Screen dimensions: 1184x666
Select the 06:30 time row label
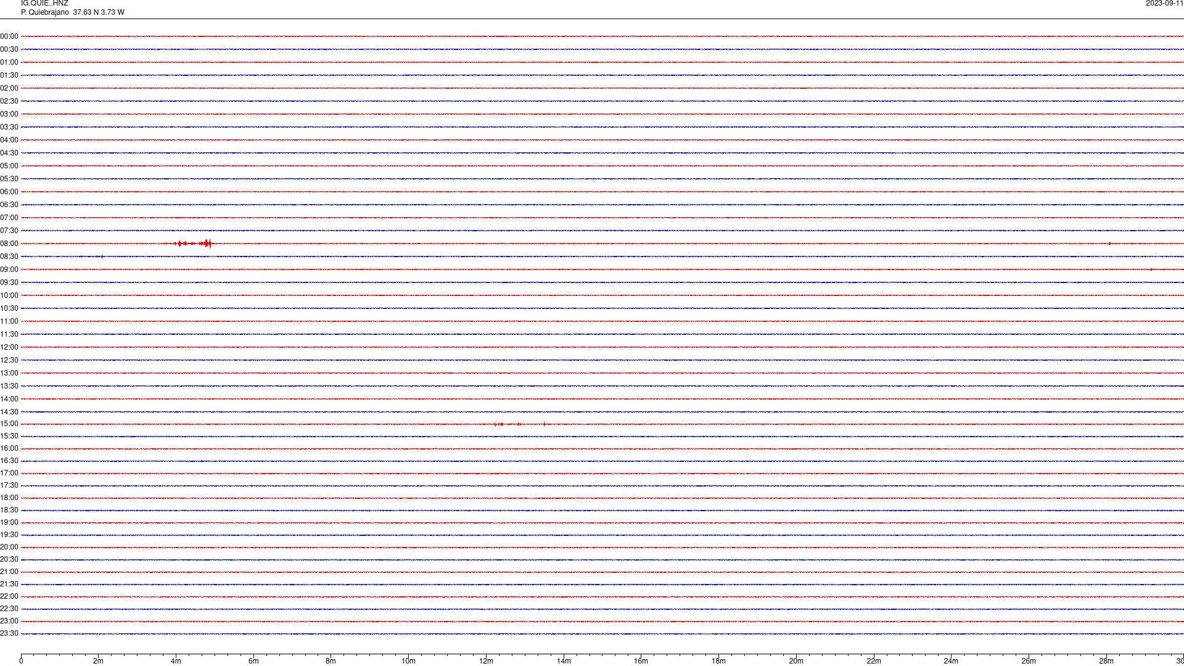(9, 205)
